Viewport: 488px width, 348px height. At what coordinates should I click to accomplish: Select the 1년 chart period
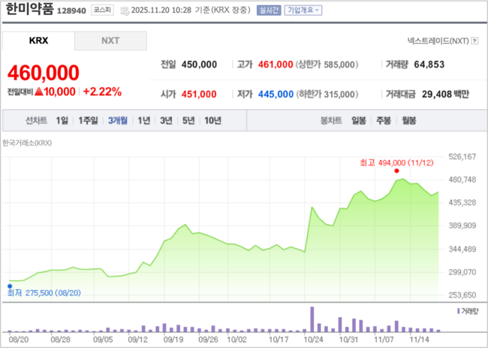click(x=143, y=120)
